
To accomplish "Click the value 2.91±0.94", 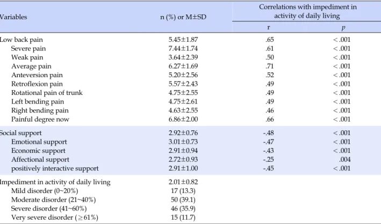I will [183, 151].
